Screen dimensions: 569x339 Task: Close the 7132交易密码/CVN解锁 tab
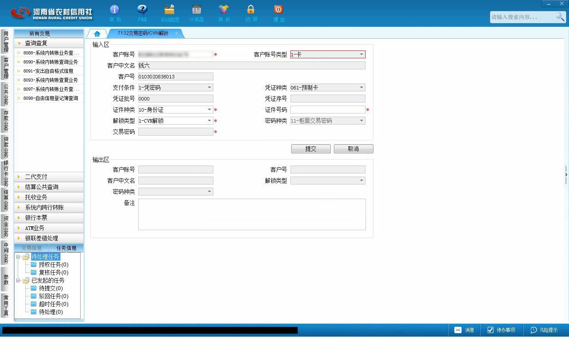click(x=176, y=34)
